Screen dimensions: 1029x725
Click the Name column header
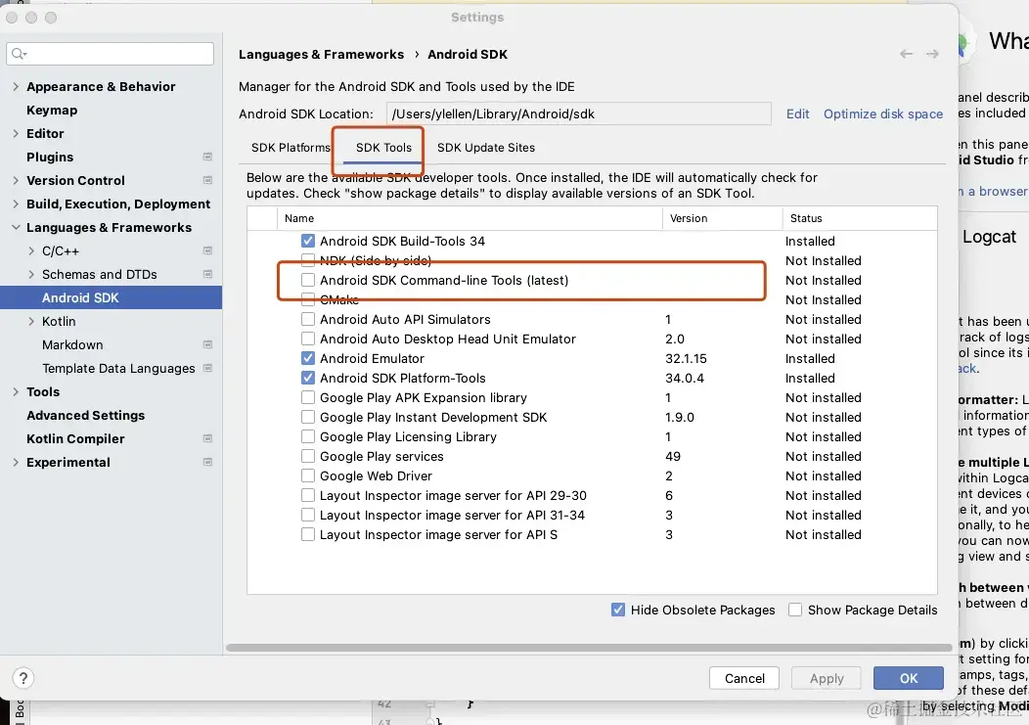click(x=470, y=218)
